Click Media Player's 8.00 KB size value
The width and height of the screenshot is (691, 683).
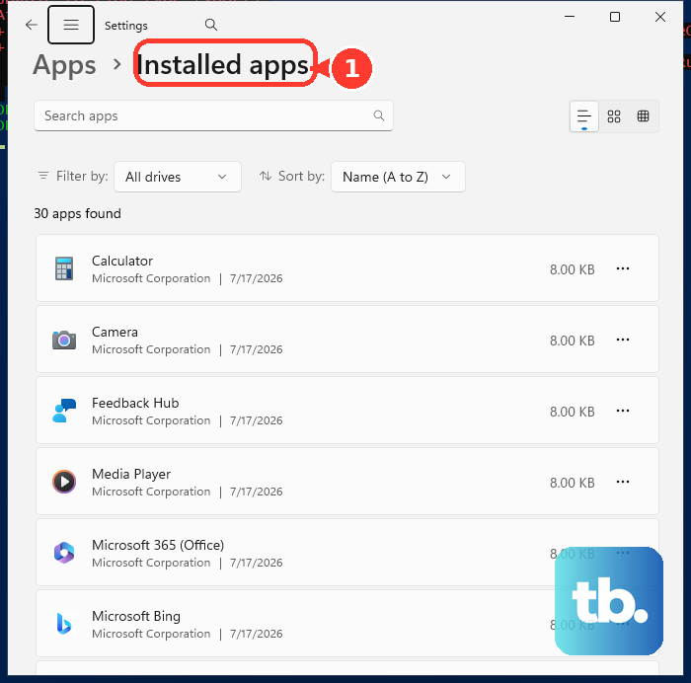572,483
